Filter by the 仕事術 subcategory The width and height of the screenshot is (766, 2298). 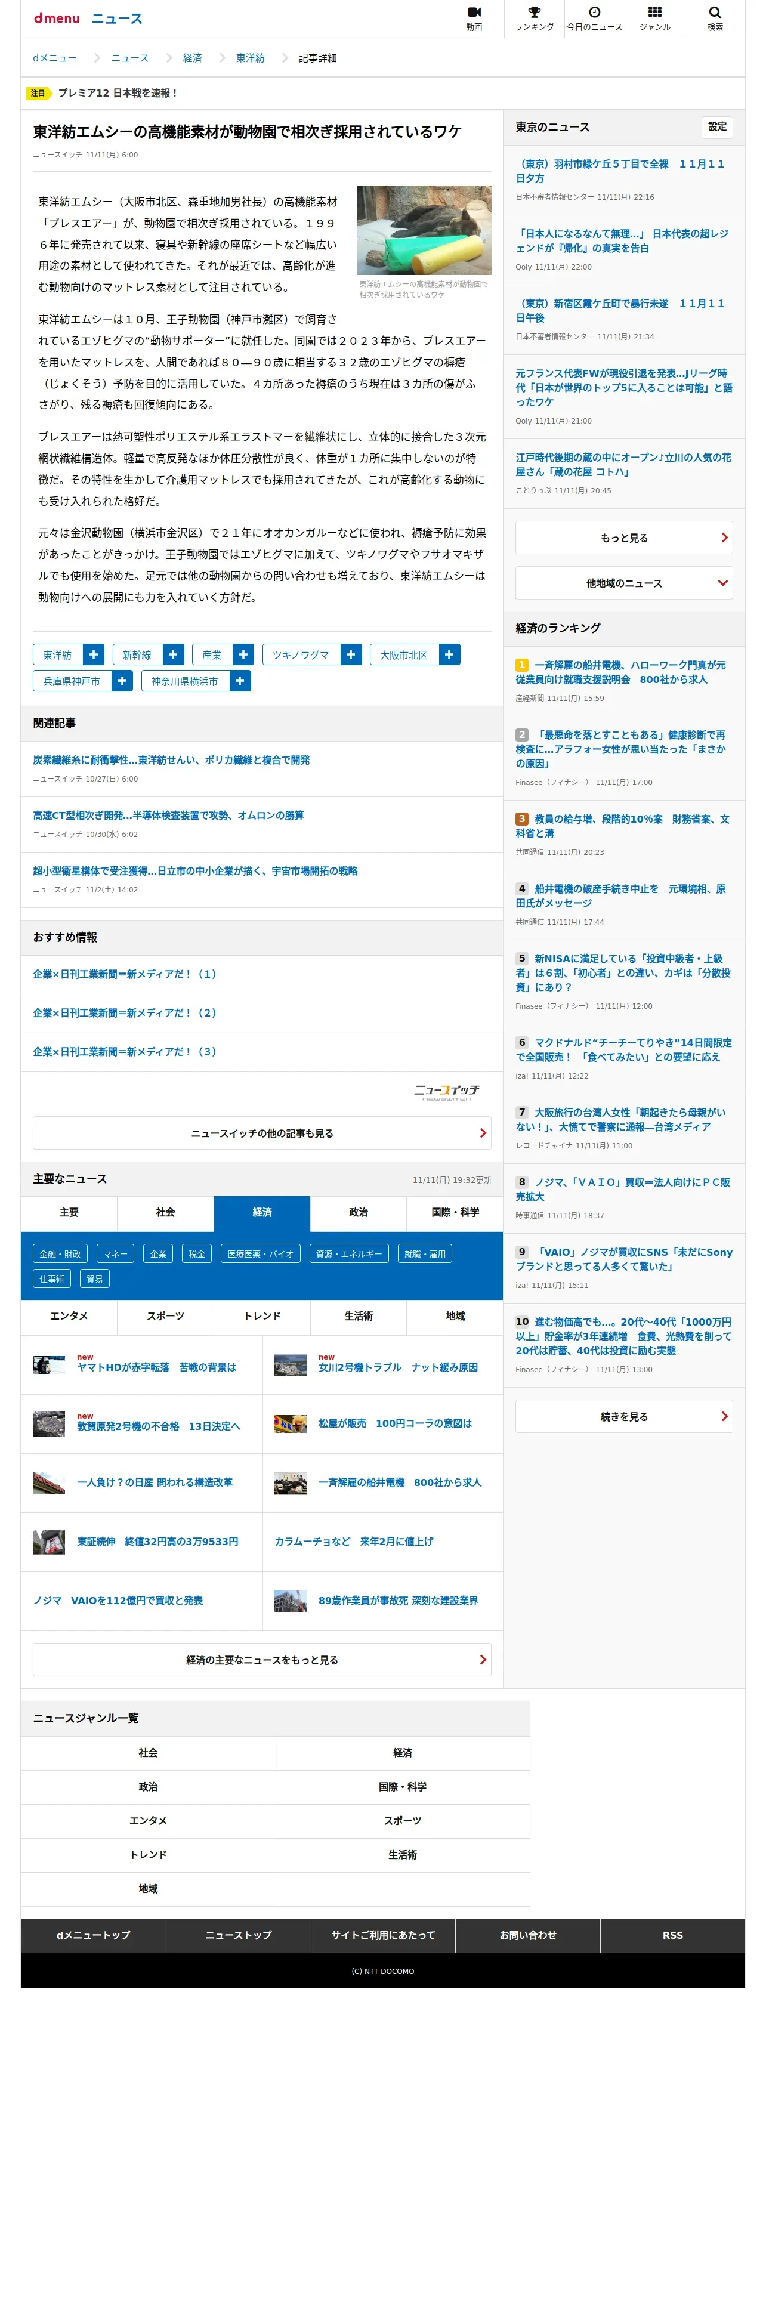tap(52, 1278)
